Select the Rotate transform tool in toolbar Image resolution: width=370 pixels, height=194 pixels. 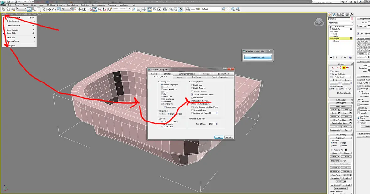pos(54,9)
